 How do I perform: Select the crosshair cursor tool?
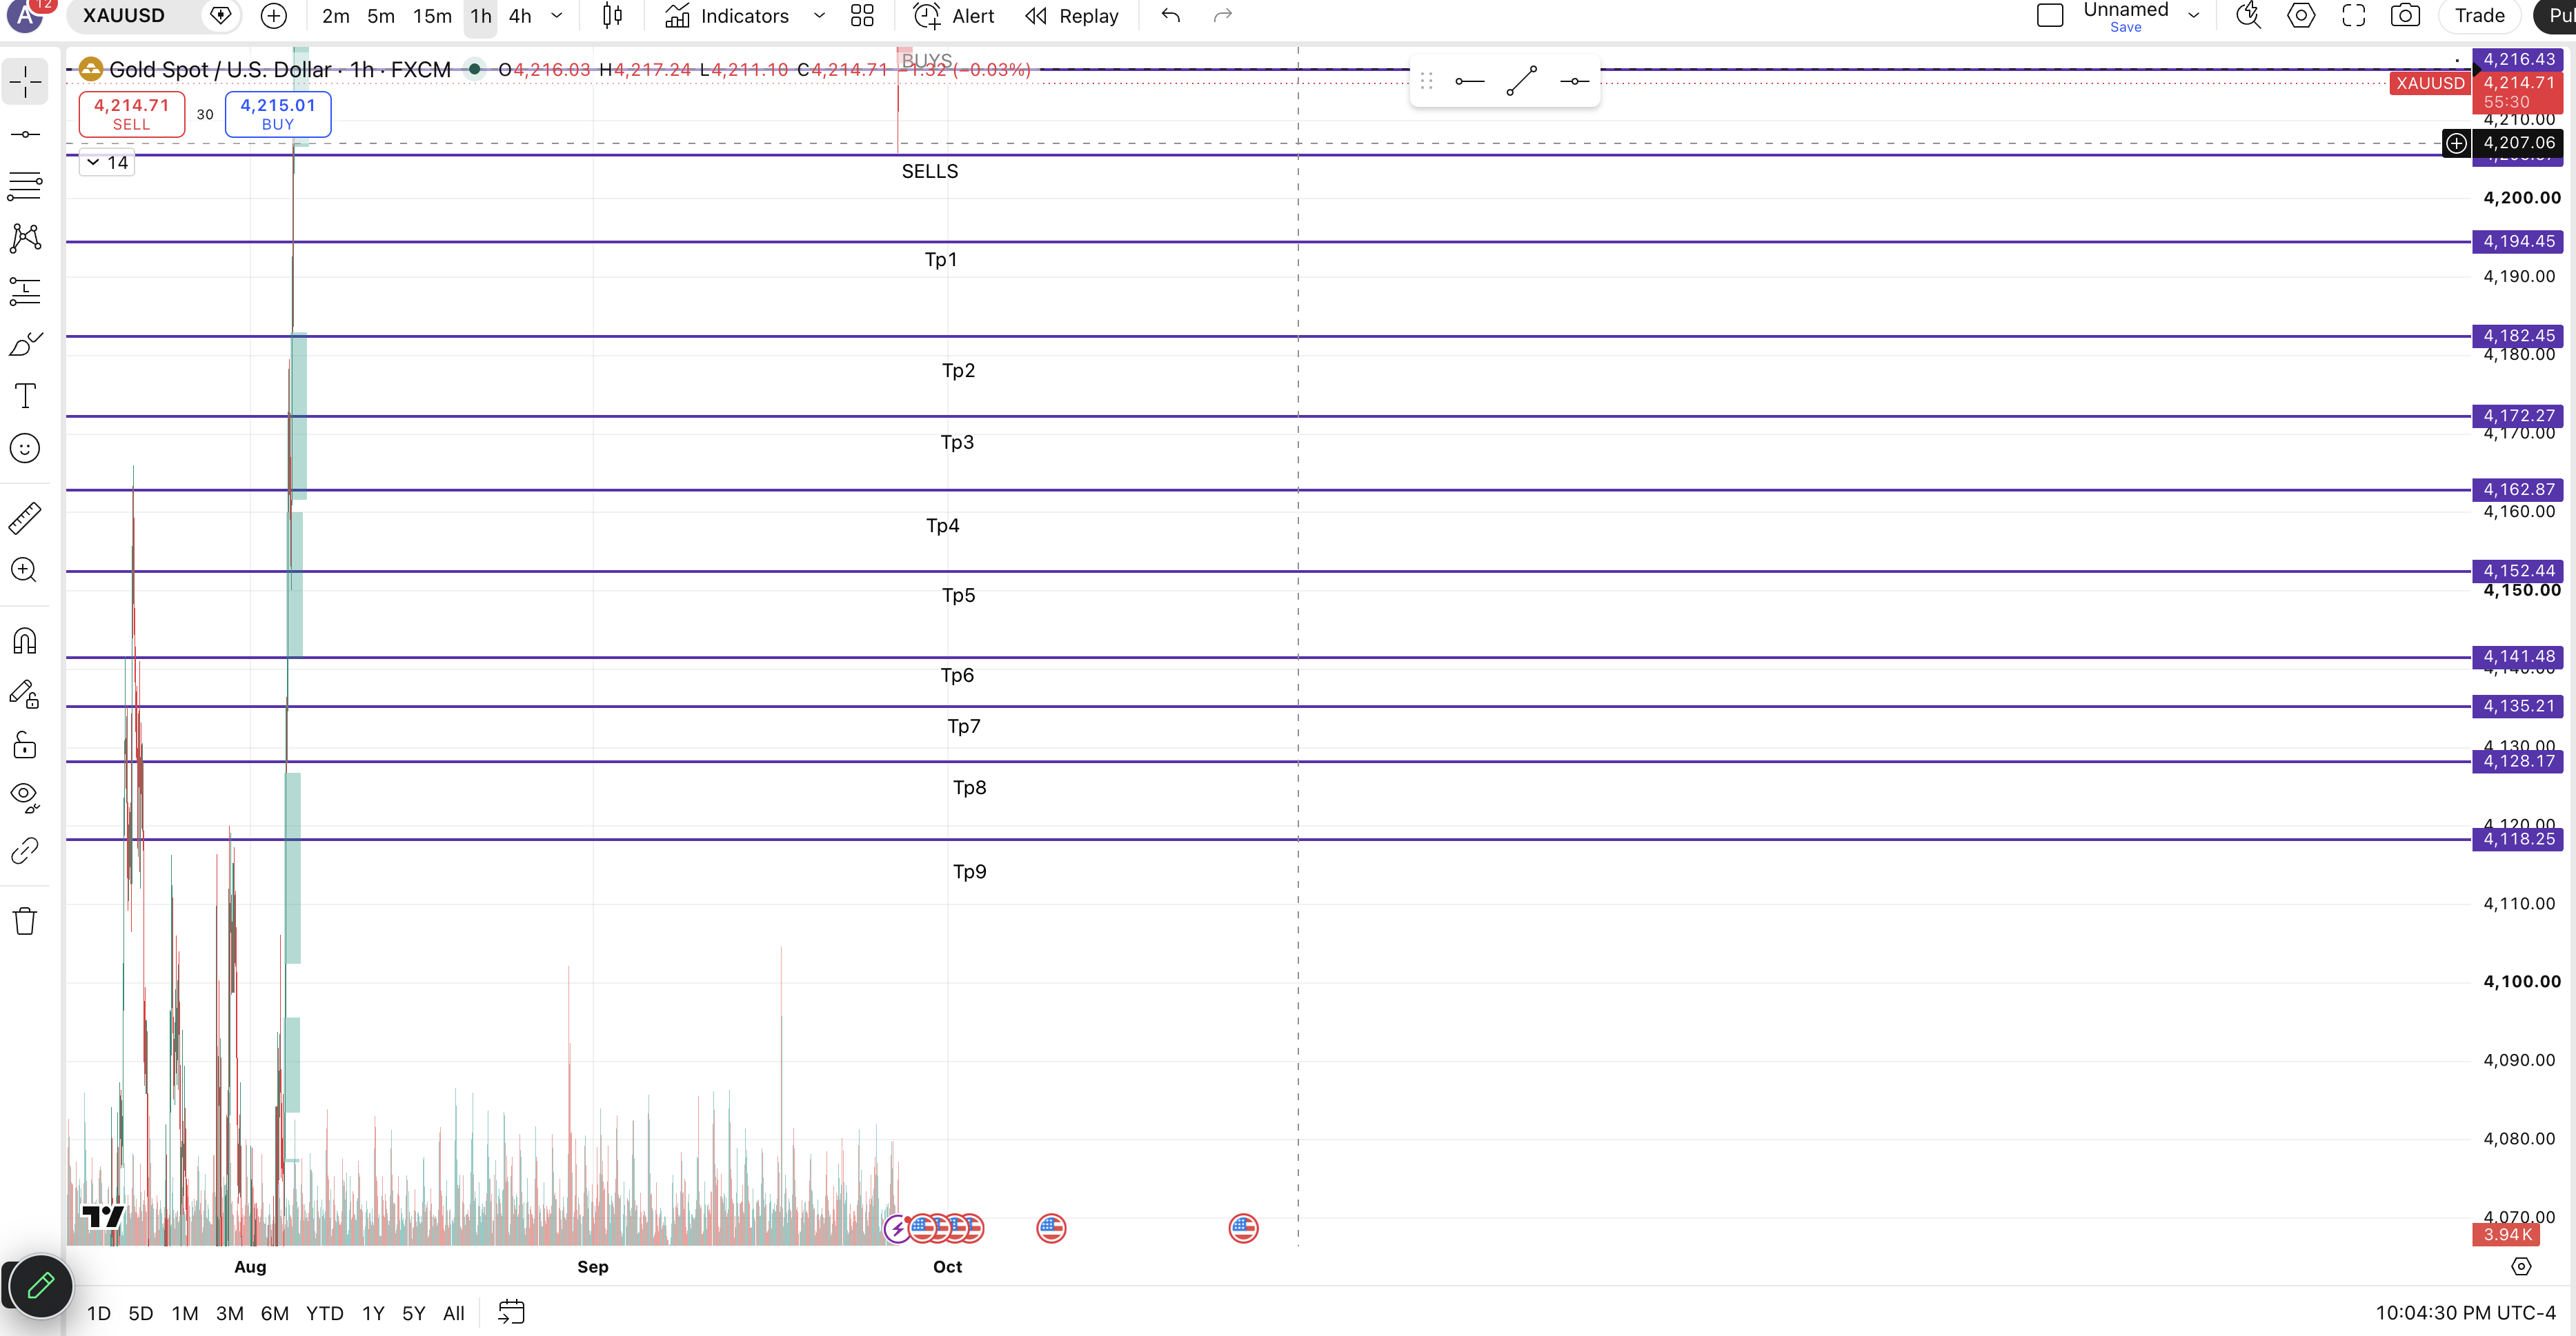25,81
